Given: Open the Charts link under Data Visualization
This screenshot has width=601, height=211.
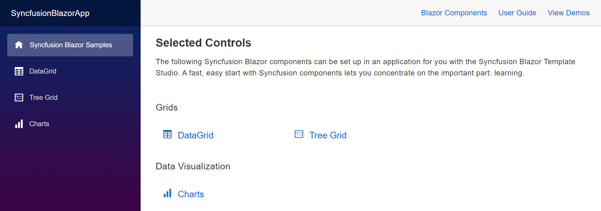Looking at the screenshot, I should tap(191, 194).
